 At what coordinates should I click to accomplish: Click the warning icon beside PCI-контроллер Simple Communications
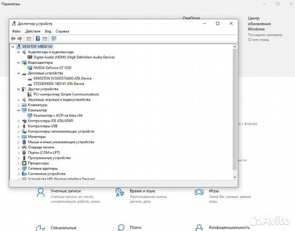(x=29, y=94)
